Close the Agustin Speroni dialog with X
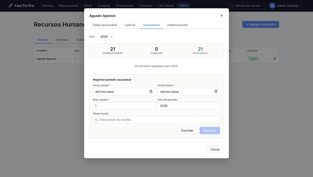 pyautogui.click(x=221, y=16)
